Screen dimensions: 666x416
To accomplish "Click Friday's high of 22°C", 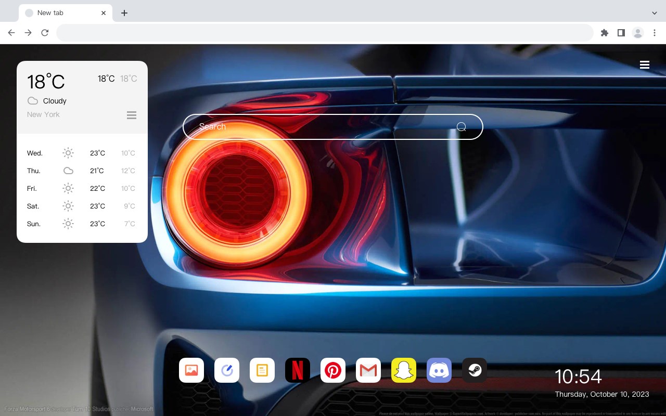I will pos(97,189).
